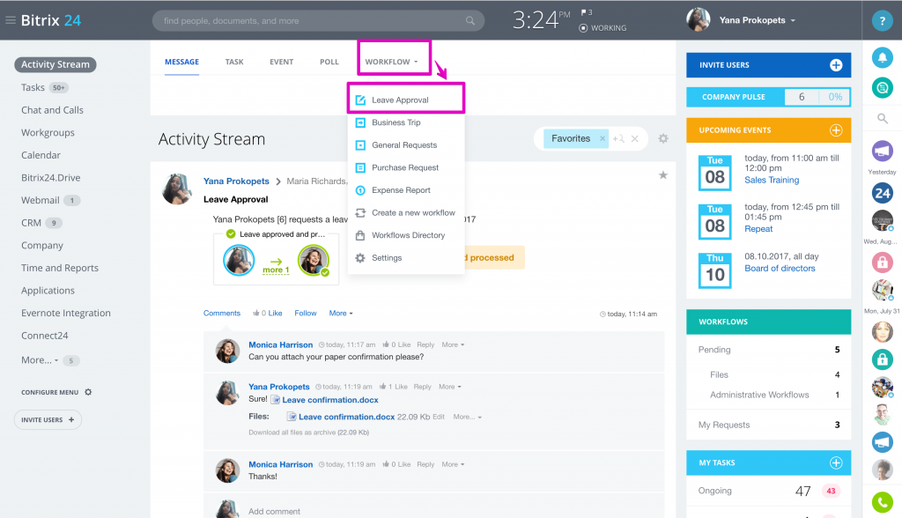Open the Configure Menu gear icon
Screen dimensions: 902x518
(88, 392)
